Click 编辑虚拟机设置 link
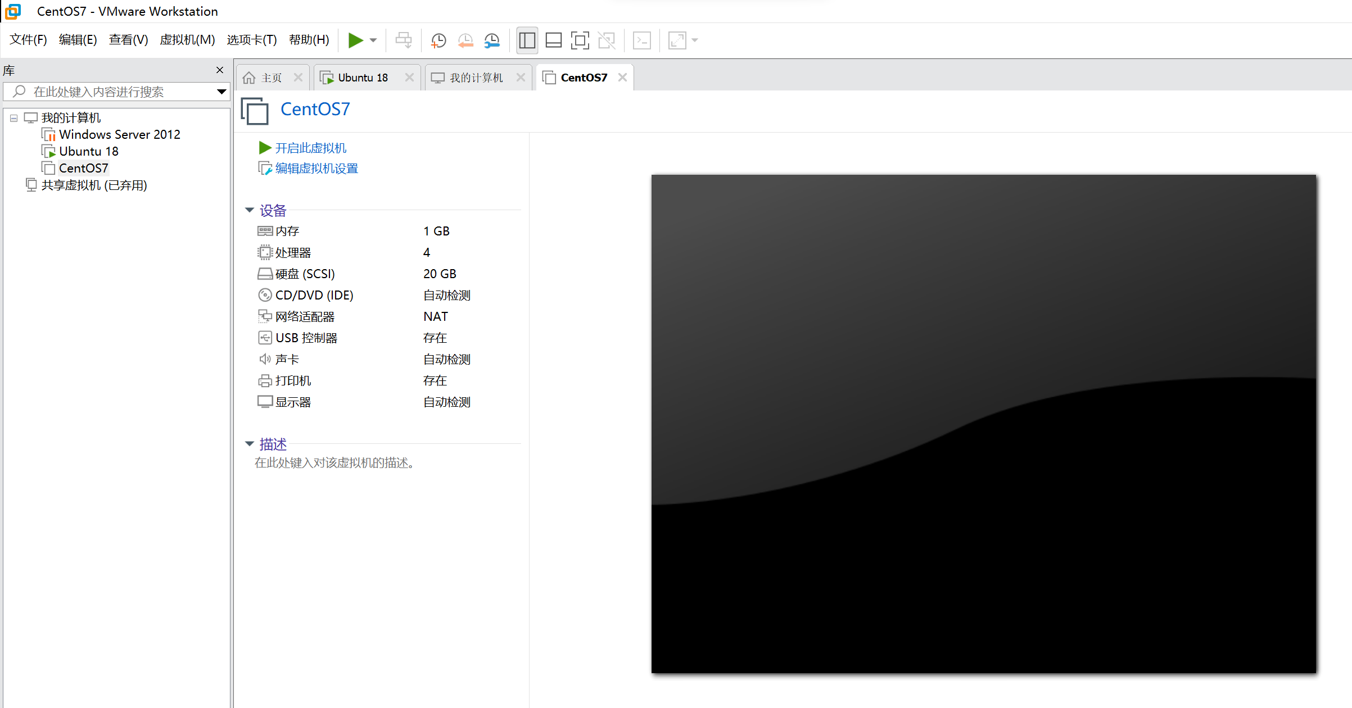1352x708 pixels. (x=316, y=168)
